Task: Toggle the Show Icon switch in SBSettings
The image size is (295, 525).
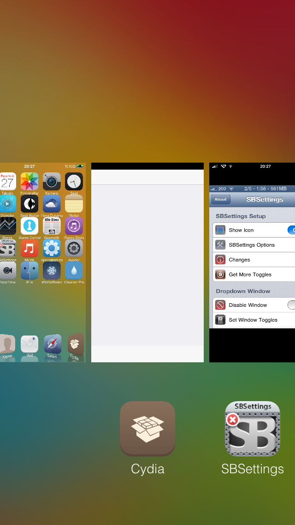Action: point(291,230)
